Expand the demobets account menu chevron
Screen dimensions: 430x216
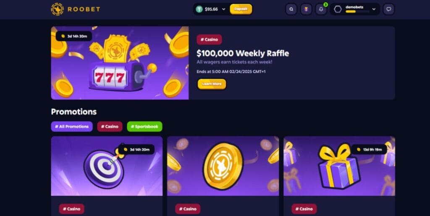[x=374, y=9]
